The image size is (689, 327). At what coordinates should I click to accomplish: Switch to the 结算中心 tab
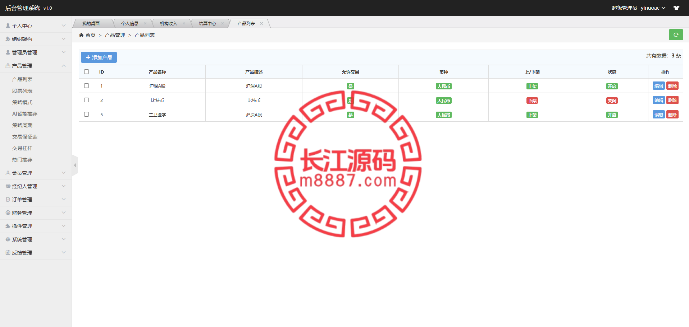point(207,24)
